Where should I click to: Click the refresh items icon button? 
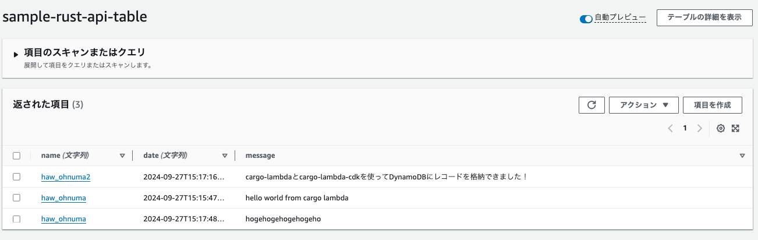coord(591,105)
